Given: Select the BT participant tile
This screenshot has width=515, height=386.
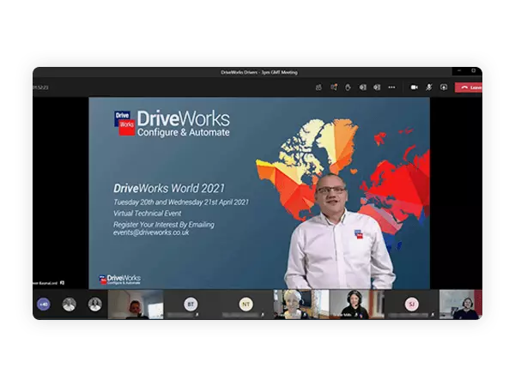Looking at the screenshot, I should click(x=191, y=305).
